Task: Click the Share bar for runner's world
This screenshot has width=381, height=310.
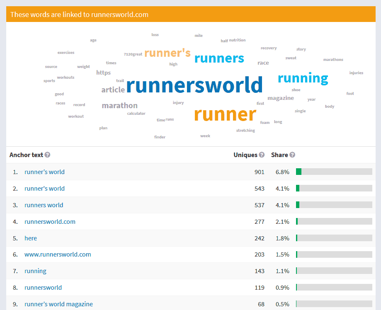Action: 333,171
